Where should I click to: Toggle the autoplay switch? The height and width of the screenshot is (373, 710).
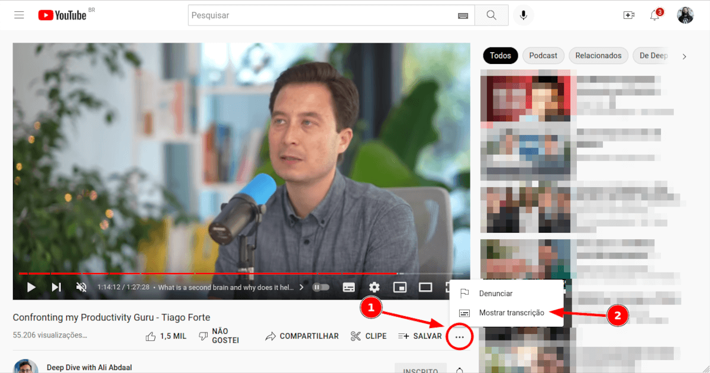pos(321,288)
